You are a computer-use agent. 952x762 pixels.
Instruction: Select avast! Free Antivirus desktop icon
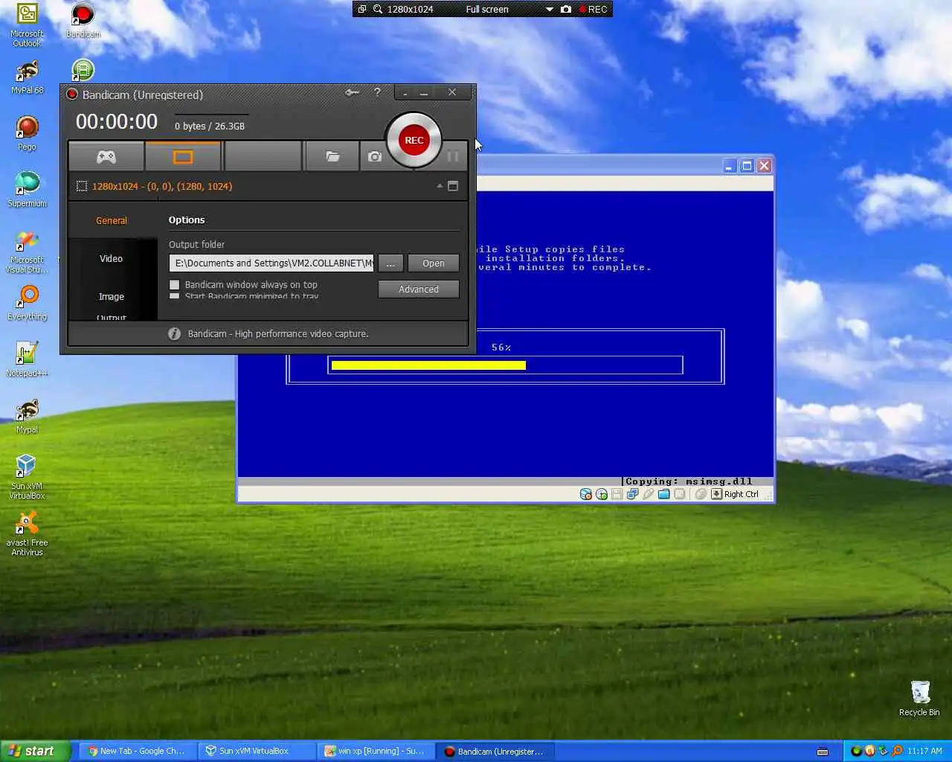(x=27, y=534)
